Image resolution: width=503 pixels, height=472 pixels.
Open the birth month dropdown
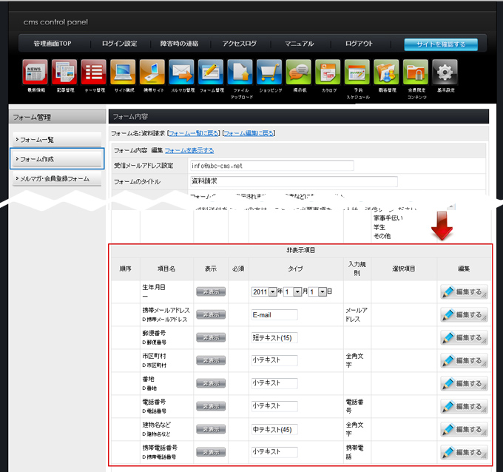[292, 292]
